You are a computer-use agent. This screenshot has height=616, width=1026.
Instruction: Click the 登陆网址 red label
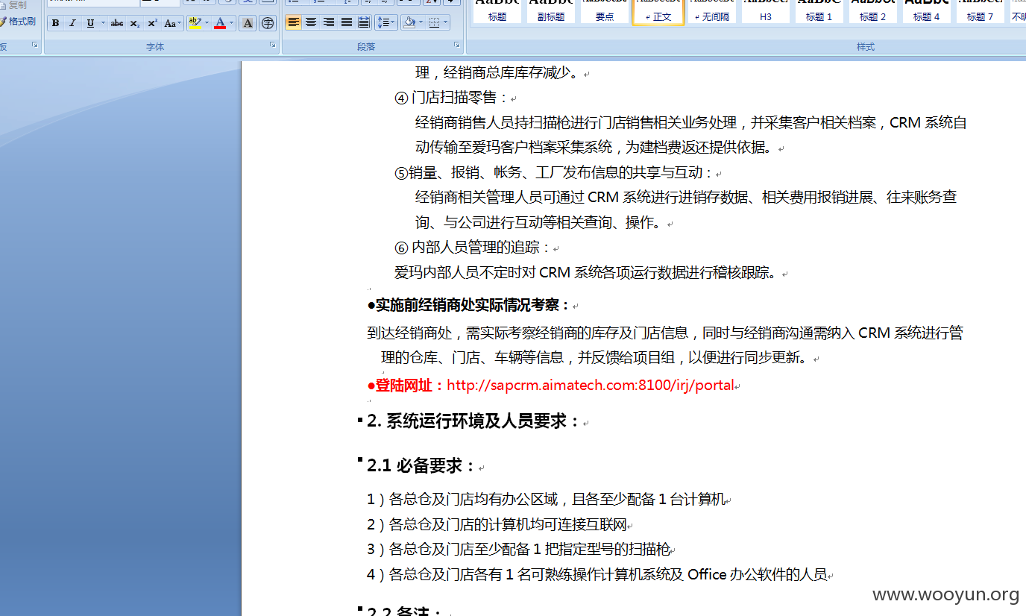pyautogui.click(x=406, y=386)
